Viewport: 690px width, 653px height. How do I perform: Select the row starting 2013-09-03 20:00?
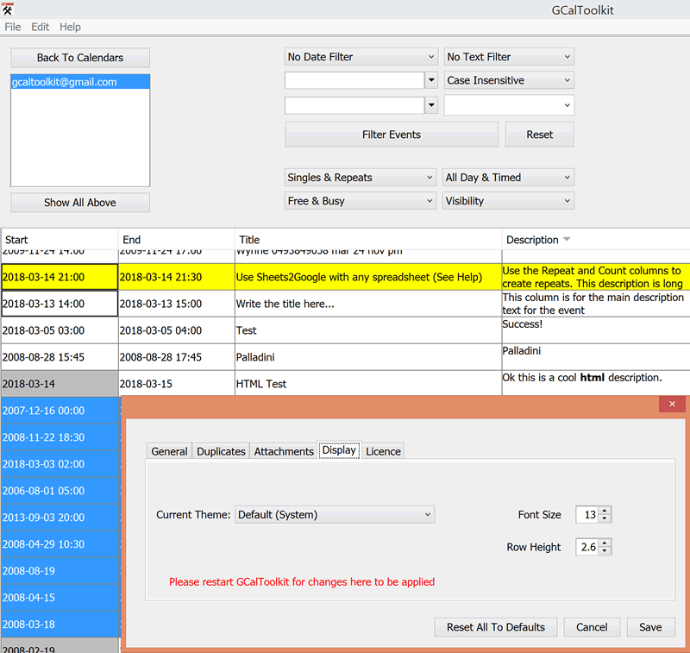(x=60, y=518)
